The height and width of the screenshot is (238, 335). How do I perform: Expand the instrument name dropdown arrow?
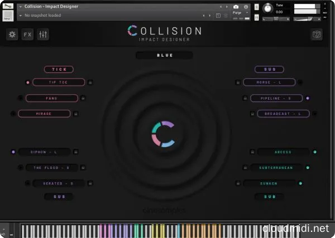point(21,7)
